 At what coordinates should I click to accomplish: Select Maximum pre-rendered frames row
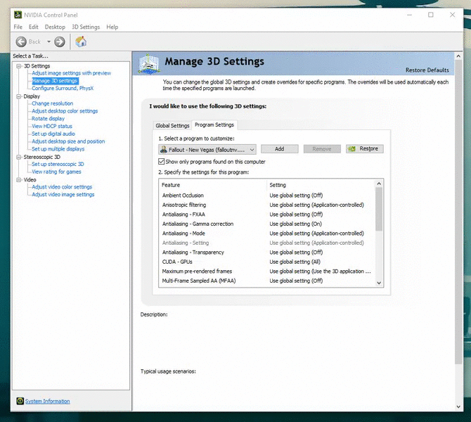click(267, 271)
